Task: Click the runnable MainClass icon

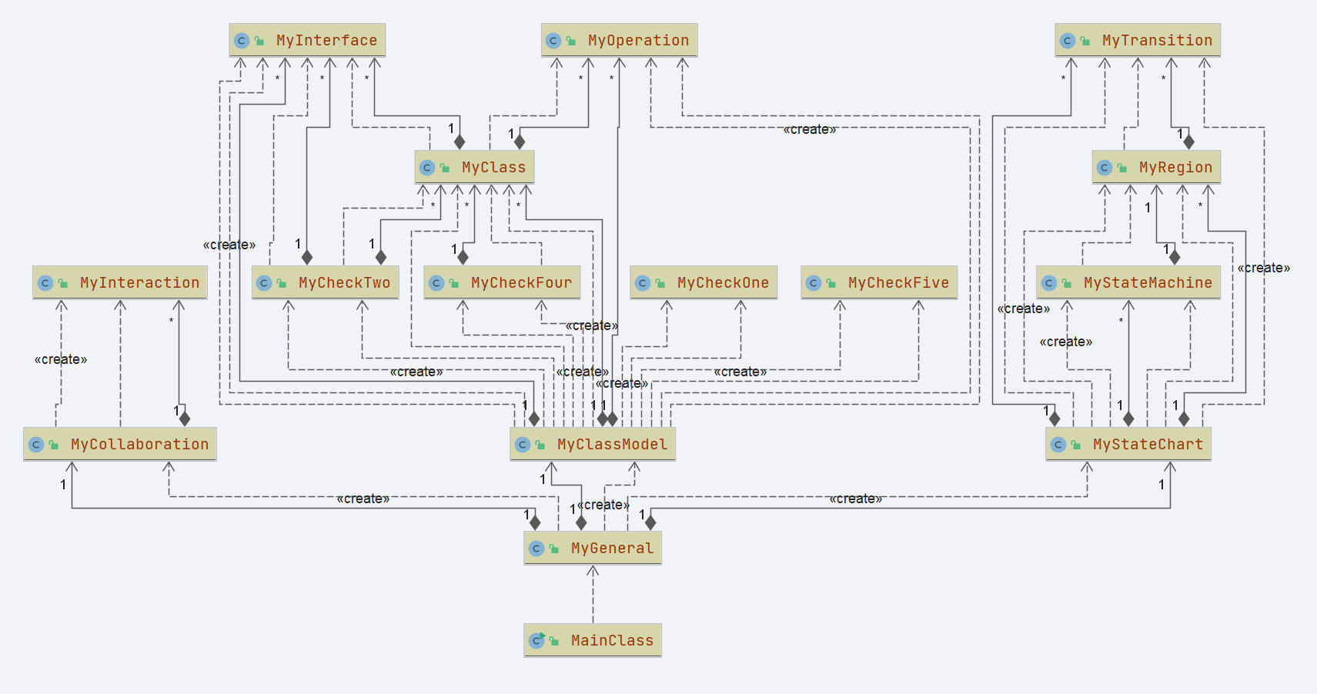Action: pos(537,640)
